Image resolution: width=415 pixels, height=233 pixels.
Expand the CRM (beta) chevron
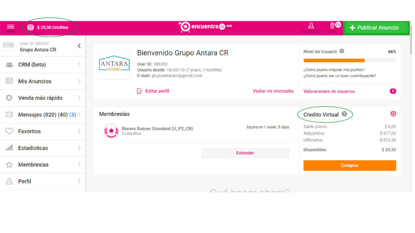coord(79,64)
